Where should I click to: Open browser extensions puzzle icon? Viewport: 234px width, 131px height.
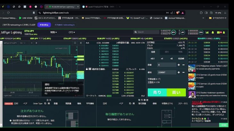pyautogui.click(x=201, y=13)
